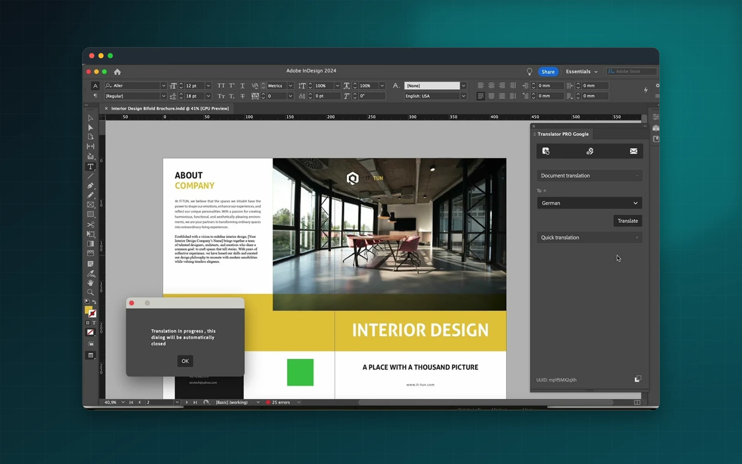Select the Pen tool
Image resolution: width=742 pixels, height=464 pixels.
[x=90, y=186]
